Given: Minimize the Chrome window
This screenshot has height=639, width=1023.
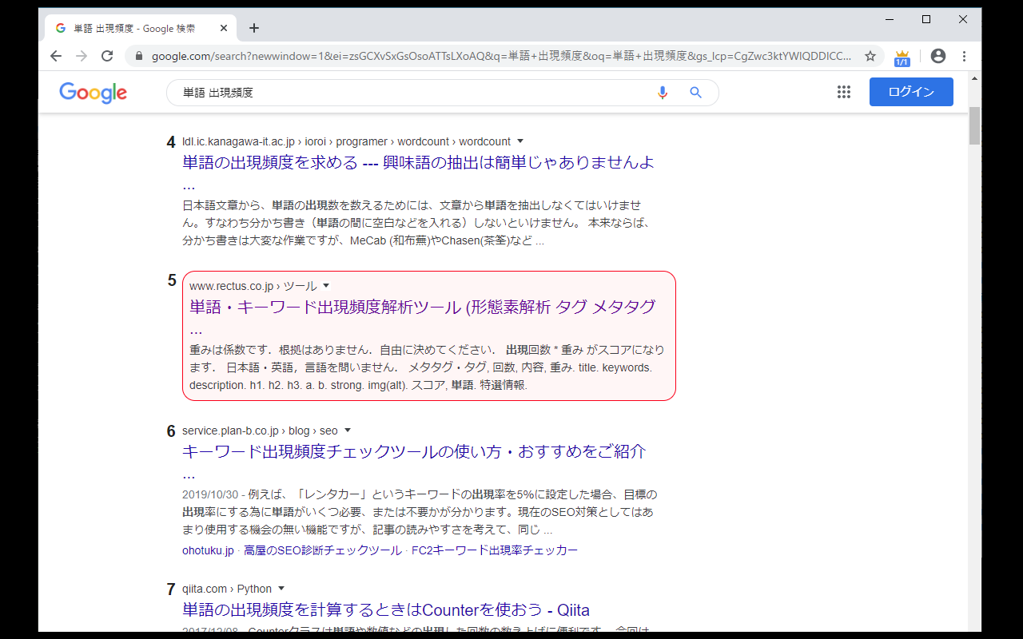Looking at the screenshot, I should click(890, 19).
